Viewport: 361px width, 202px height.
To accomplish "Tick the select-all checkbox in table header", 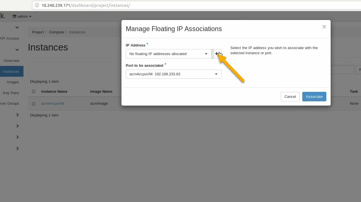I will [34, 92].
